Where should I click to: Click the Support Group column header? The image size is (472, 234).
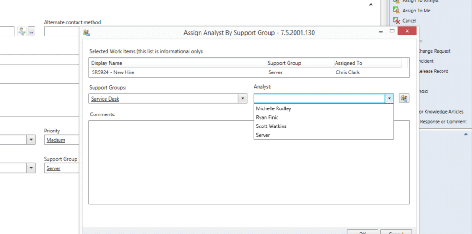pos(300,63)
